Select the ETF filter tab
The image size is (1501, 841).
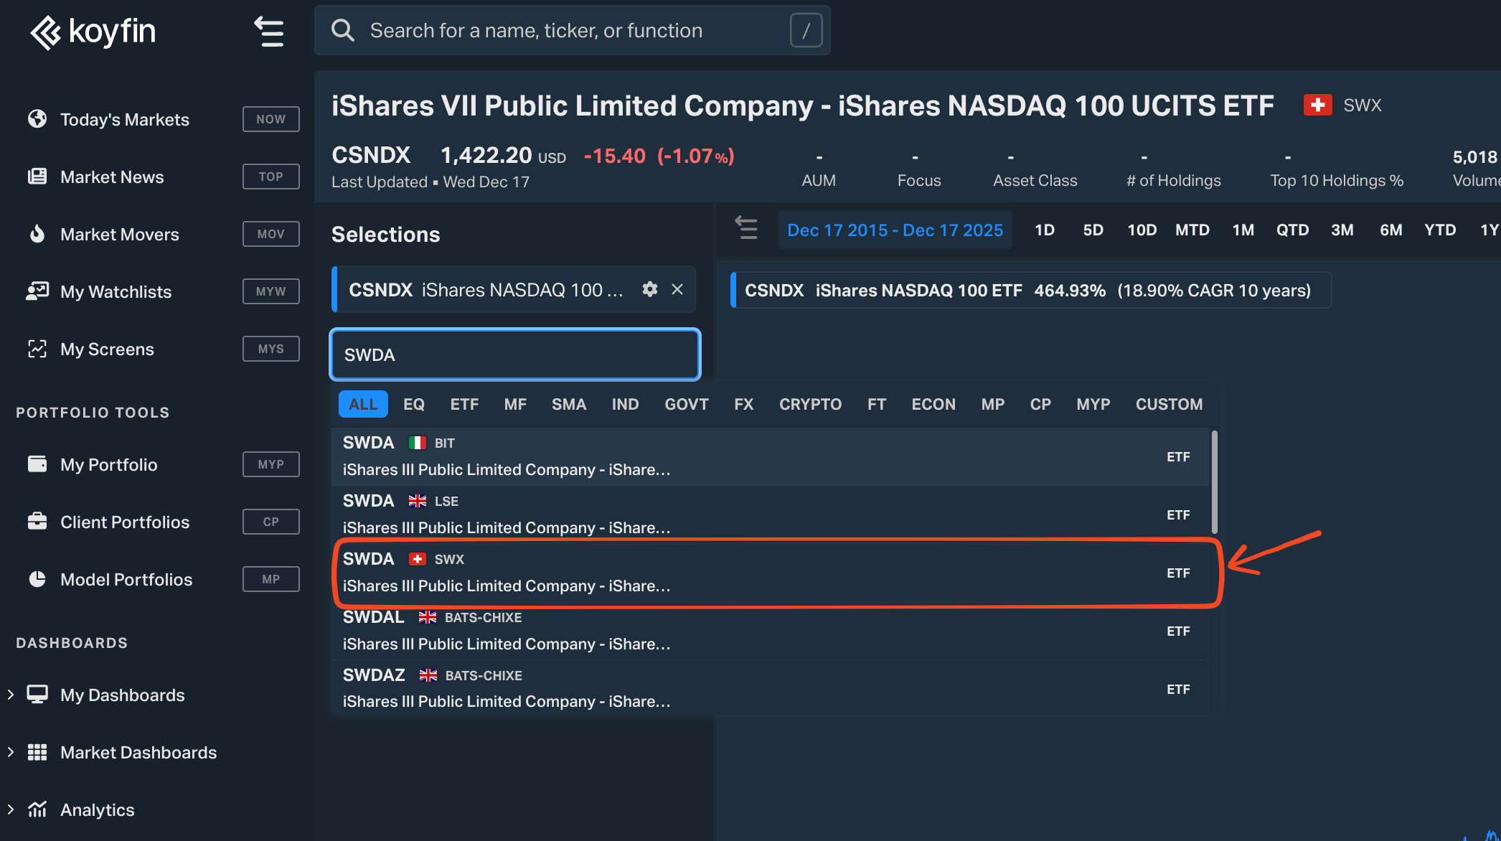(464, 404)
